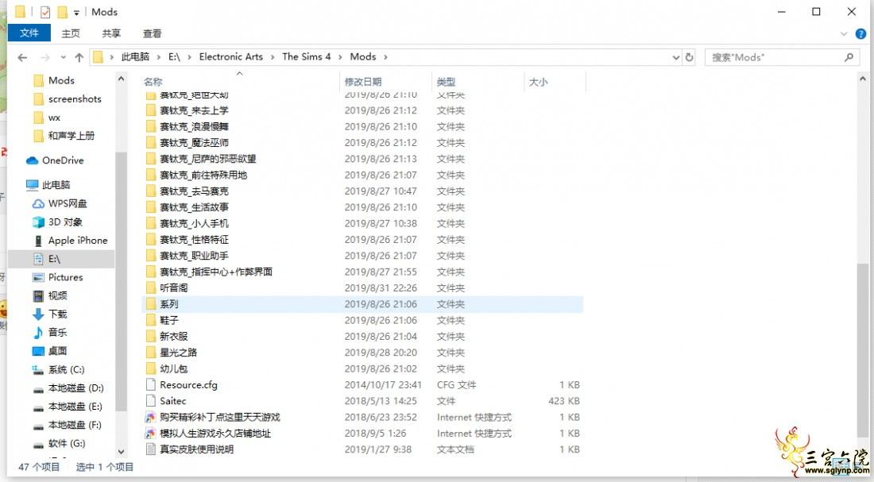Click the 桌面 desktop icon in sidebar
The width and height of the screenshot is (874, 482).
coord(38,350)
